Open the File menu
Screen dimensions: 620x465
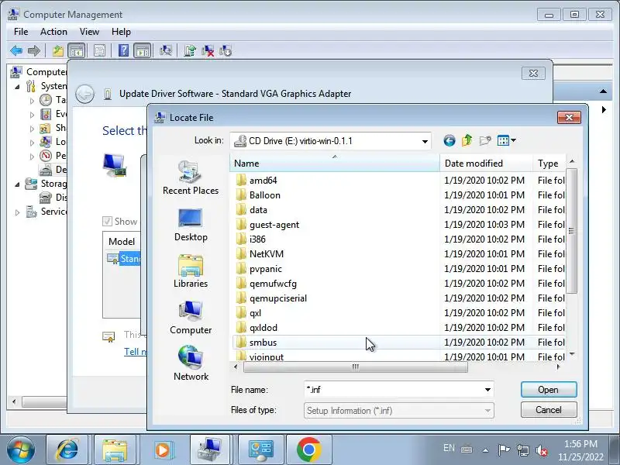pos(21,32)
